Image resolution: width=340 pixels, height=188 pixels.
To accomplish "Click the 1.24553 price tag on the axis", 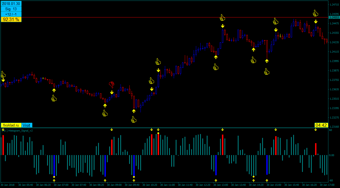I will [334, 17].
